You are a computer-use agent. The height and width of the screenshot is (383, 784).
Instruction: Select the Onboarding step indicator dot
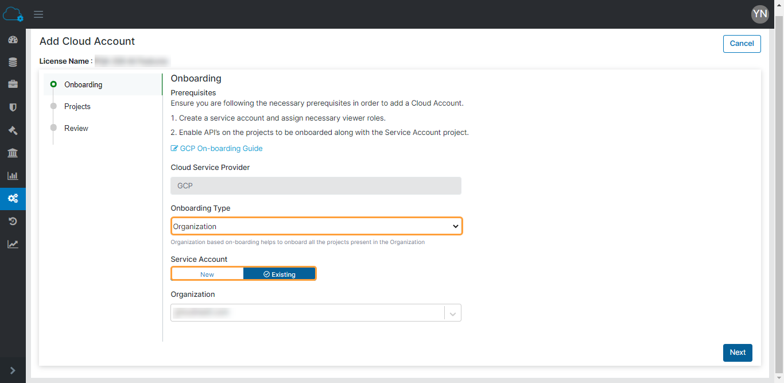click(x=54, y=84)
